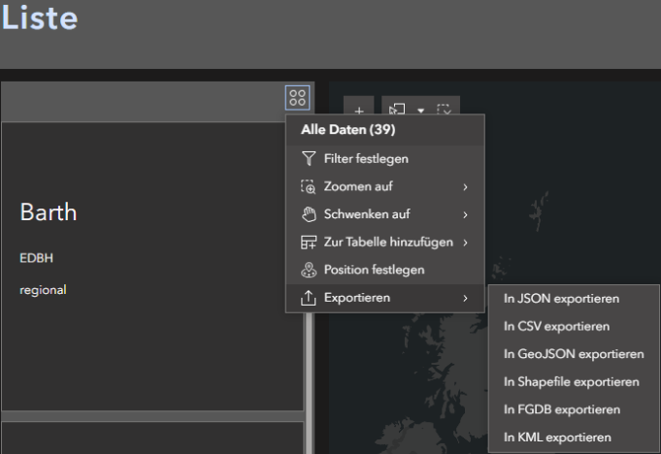Click the zoom magnifier icon beside Zoomen auf

pyautogui.click(x=309, y=186)
